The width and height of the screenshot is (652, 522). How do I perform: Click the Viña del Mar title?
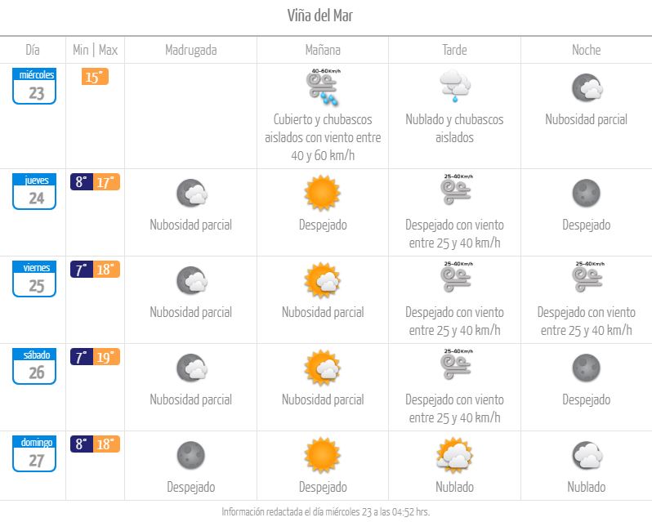tap(320, 16)
